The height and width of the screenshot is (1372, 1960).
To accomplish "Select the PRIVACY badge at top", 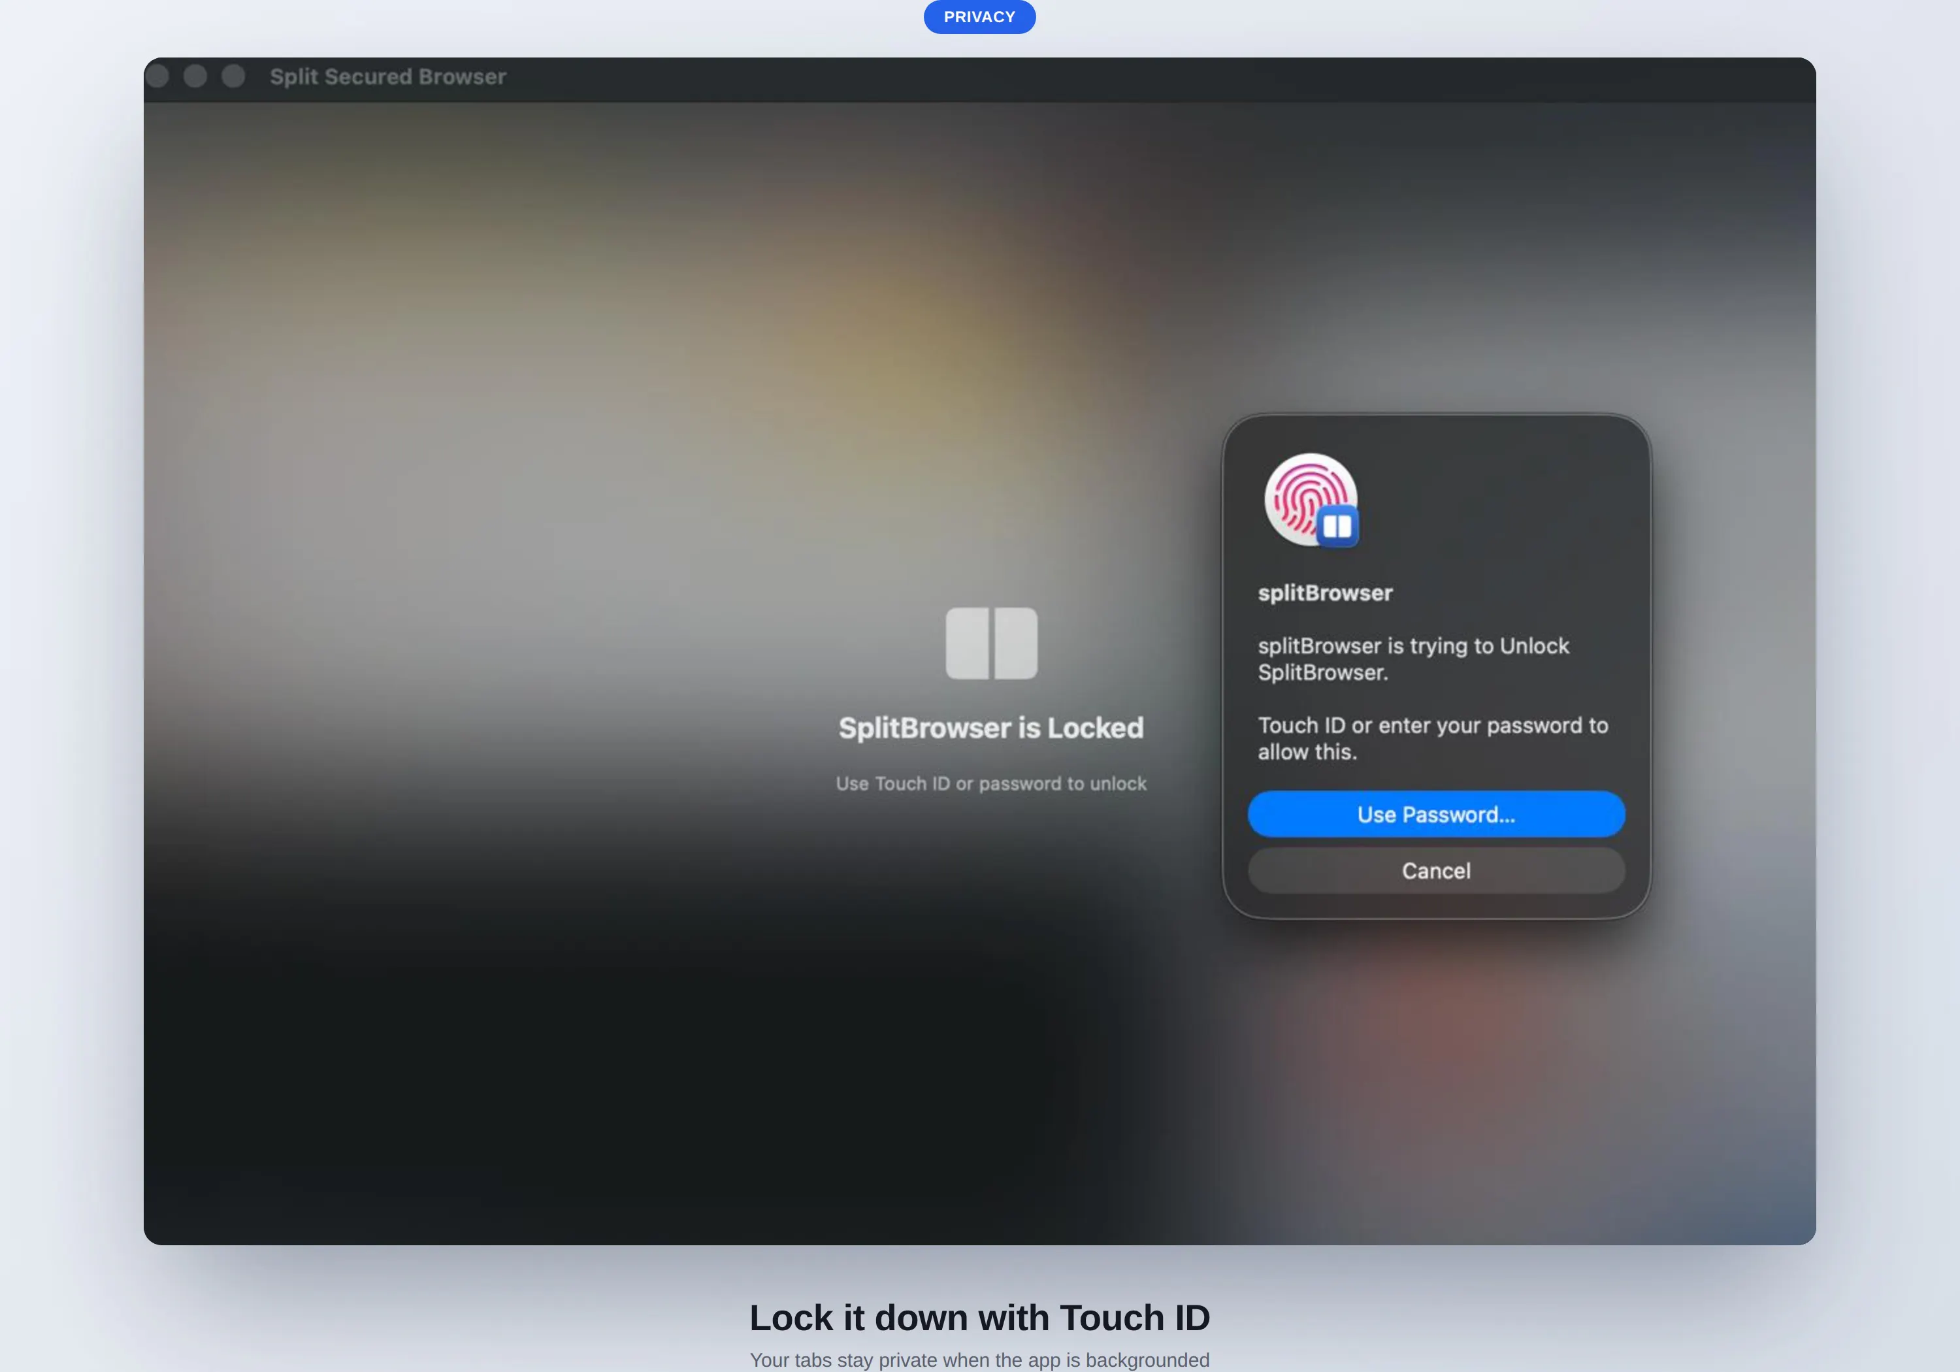I will coord(979,16).
